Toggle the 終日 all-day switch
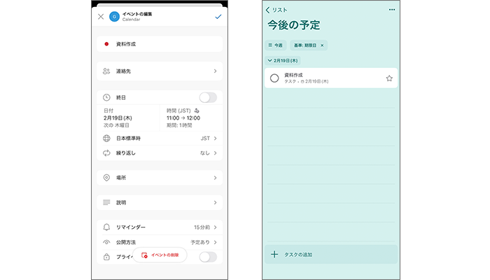Screen dimensions: 490x280 pos(208,97)
